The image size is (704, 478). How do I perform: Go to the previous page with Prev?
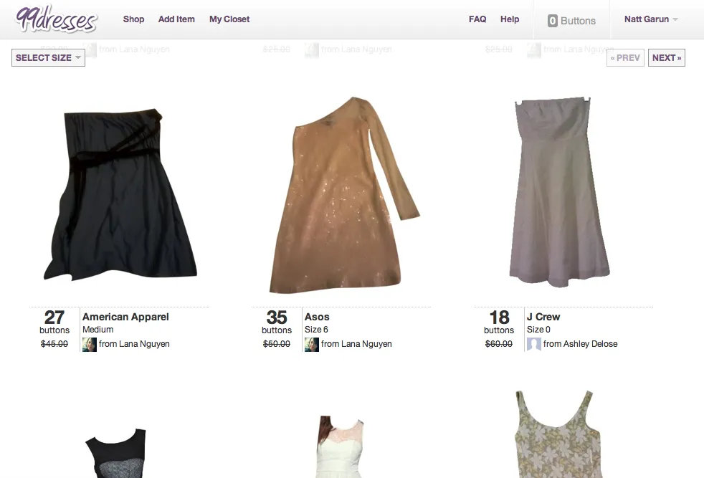(x=625, y=58)
